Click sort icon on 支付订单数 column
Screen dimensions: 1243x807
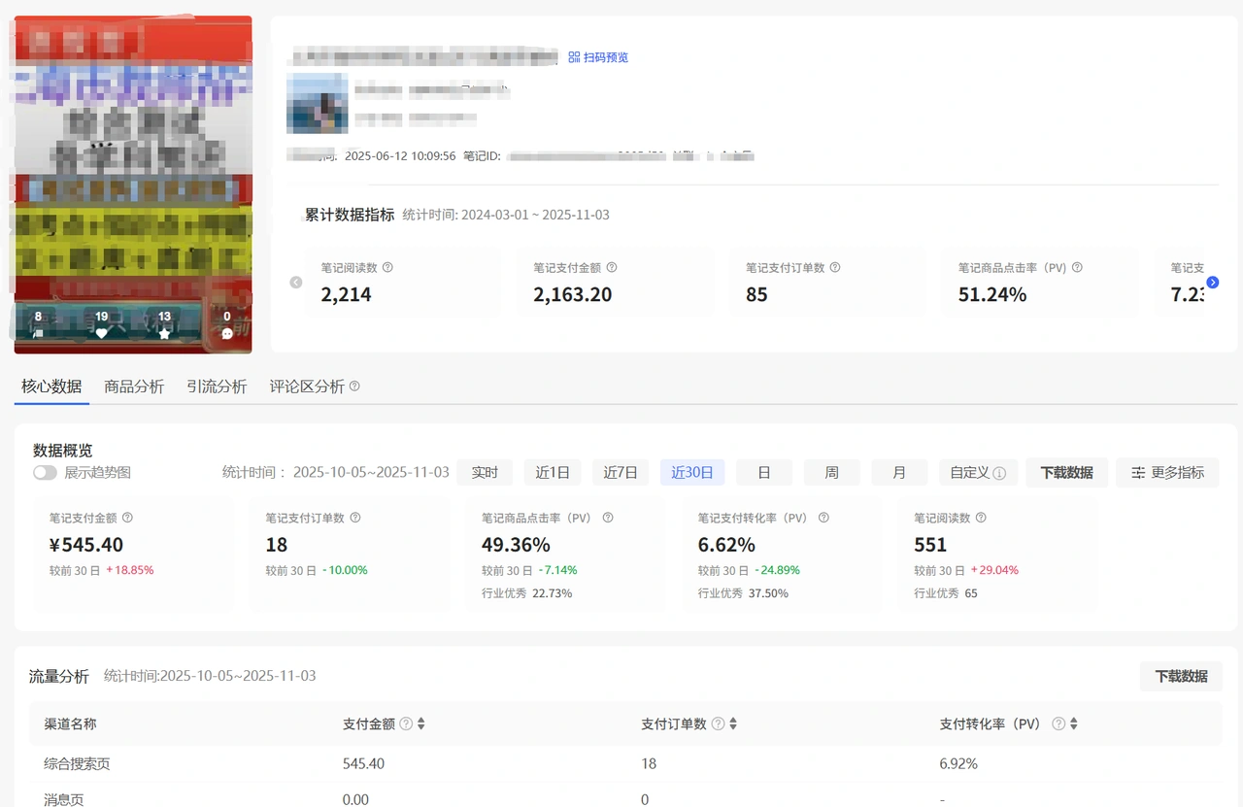tap(732, 723)
